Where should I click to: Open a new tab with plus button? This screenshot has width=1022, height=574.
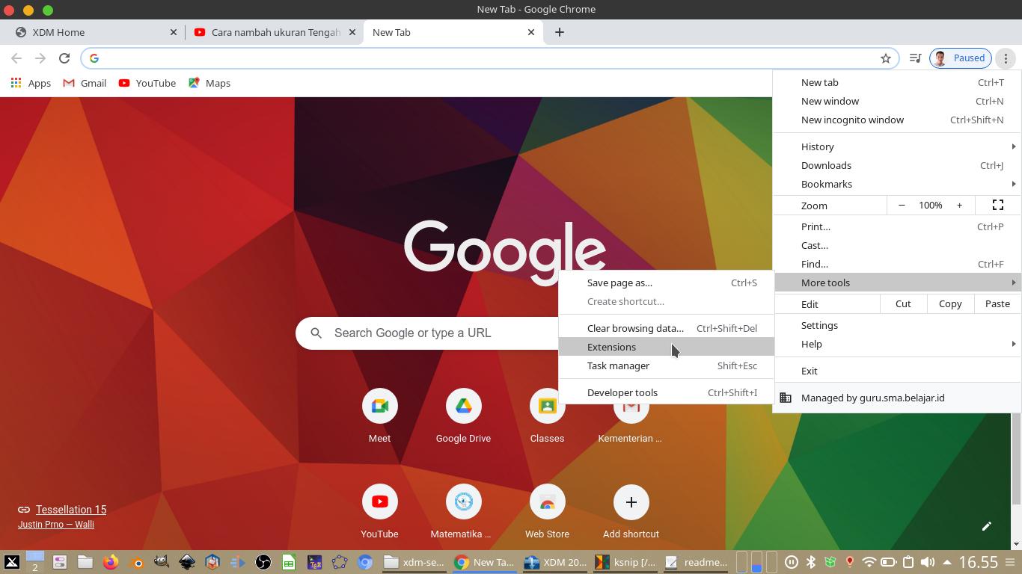[560, 32]
